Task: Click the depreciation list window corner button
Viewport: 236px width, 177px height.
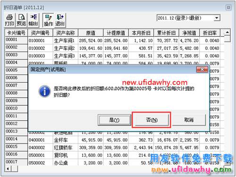Action: (x=228, y=7)
